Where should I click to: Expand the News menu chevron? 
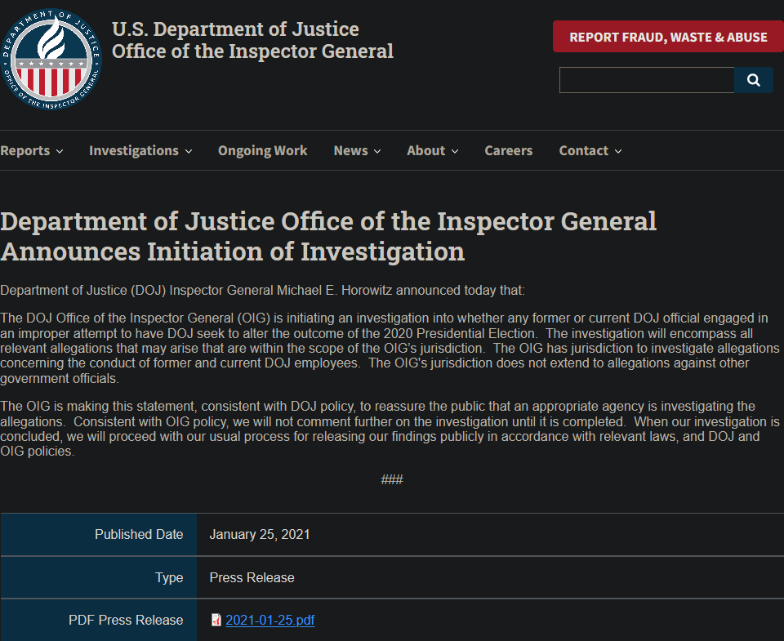[x=377, y=151]
